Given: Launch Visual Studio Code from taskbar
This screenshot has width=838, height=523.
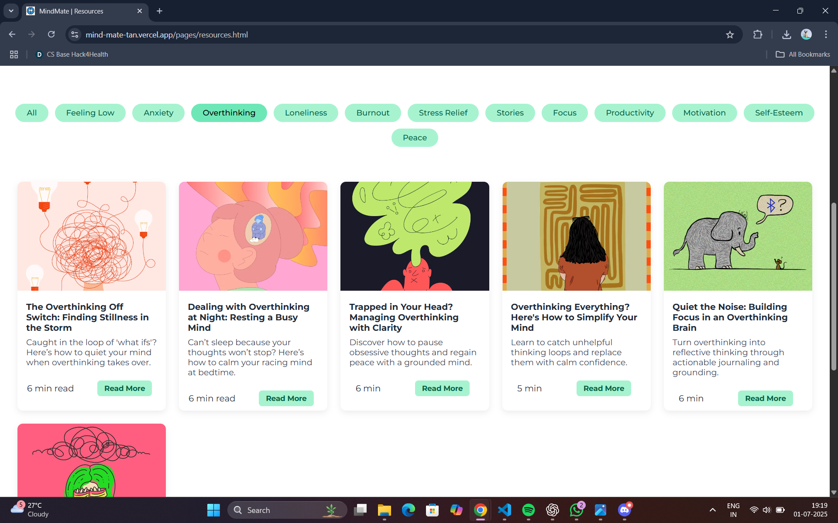Looking at the screenshot, I should coord(504,510).
